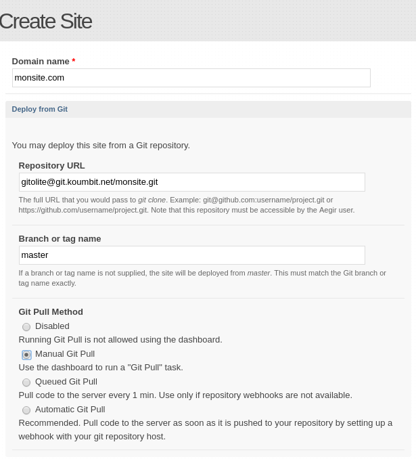Viewport: 416px width, 459px height.
Task: Click the Branch or tag name label
Action: point(60,239)
